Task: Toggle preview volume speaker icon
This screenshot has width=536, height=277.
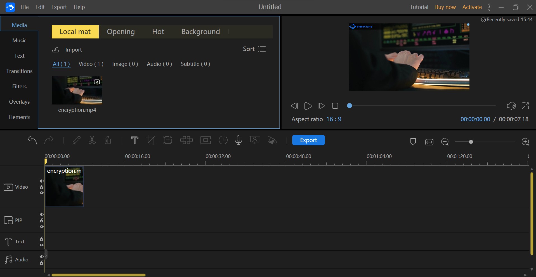Action: pos(511,106)
